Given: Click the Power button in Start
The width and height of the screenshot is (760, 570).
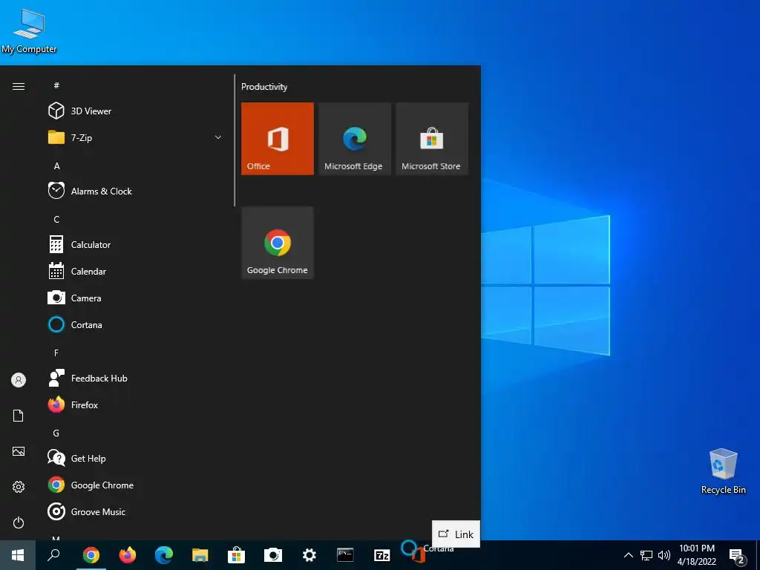Looking at the screenshot, I should pyautogui.click(x=19, y=522).
